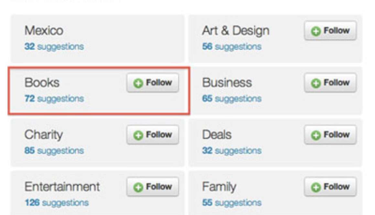Follow the Entertainment category
The height and width of the screenshot is (215, 375).
pyautogui.click(x=153, y=187)
